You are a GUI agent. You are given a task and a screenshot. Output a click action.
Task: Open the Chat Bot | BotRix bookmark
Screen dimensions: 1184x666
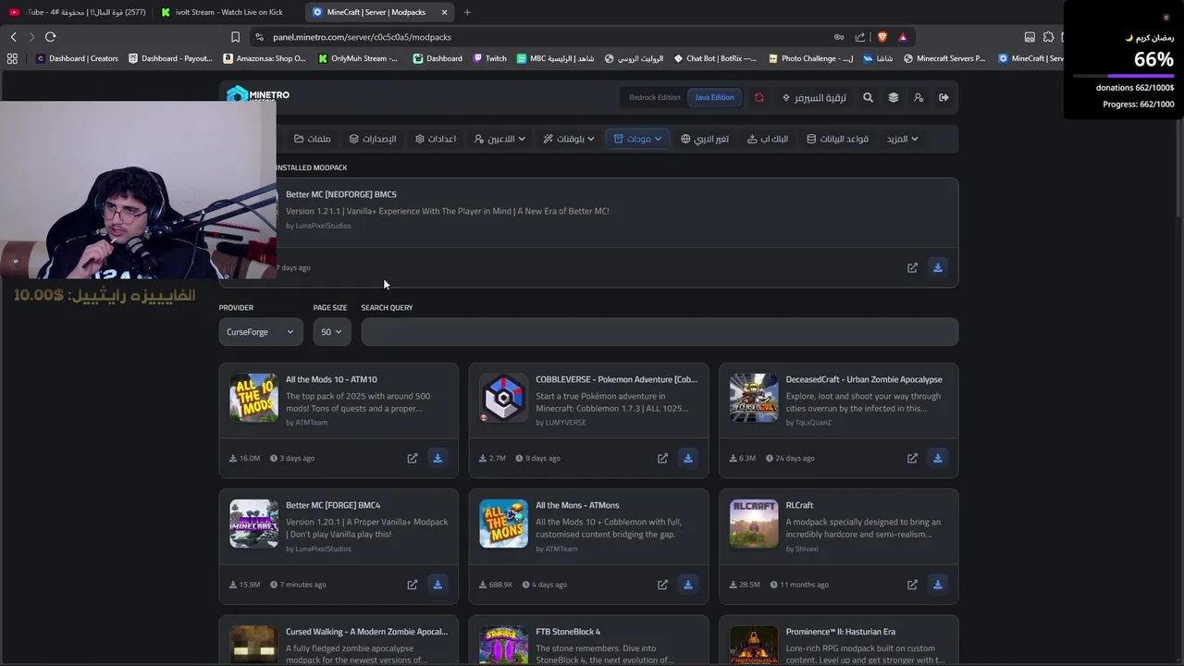pos(715,58)
